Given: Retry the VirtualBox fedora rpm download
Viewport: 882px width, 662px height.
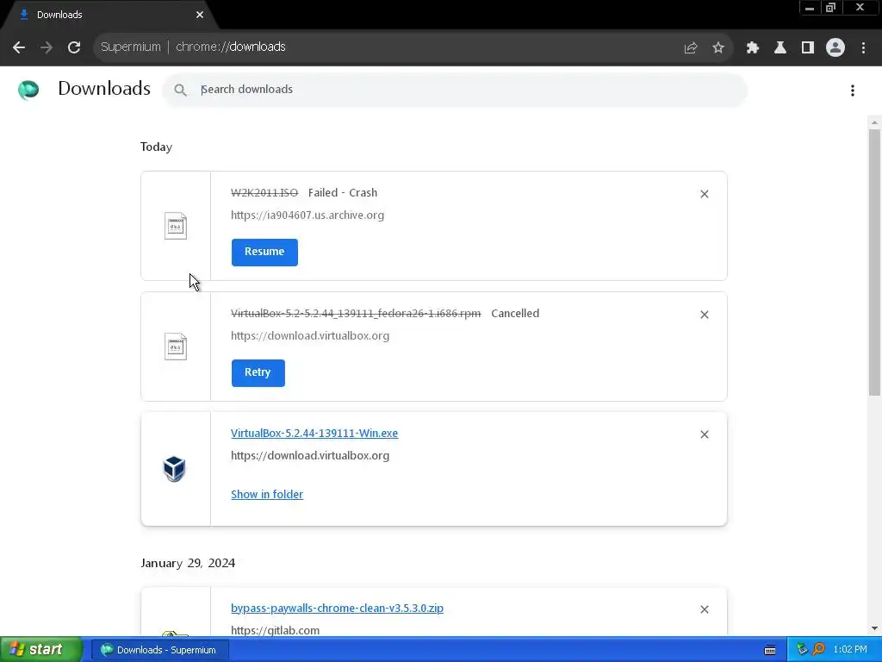Looking at the screenshot, I should (258, 372).
